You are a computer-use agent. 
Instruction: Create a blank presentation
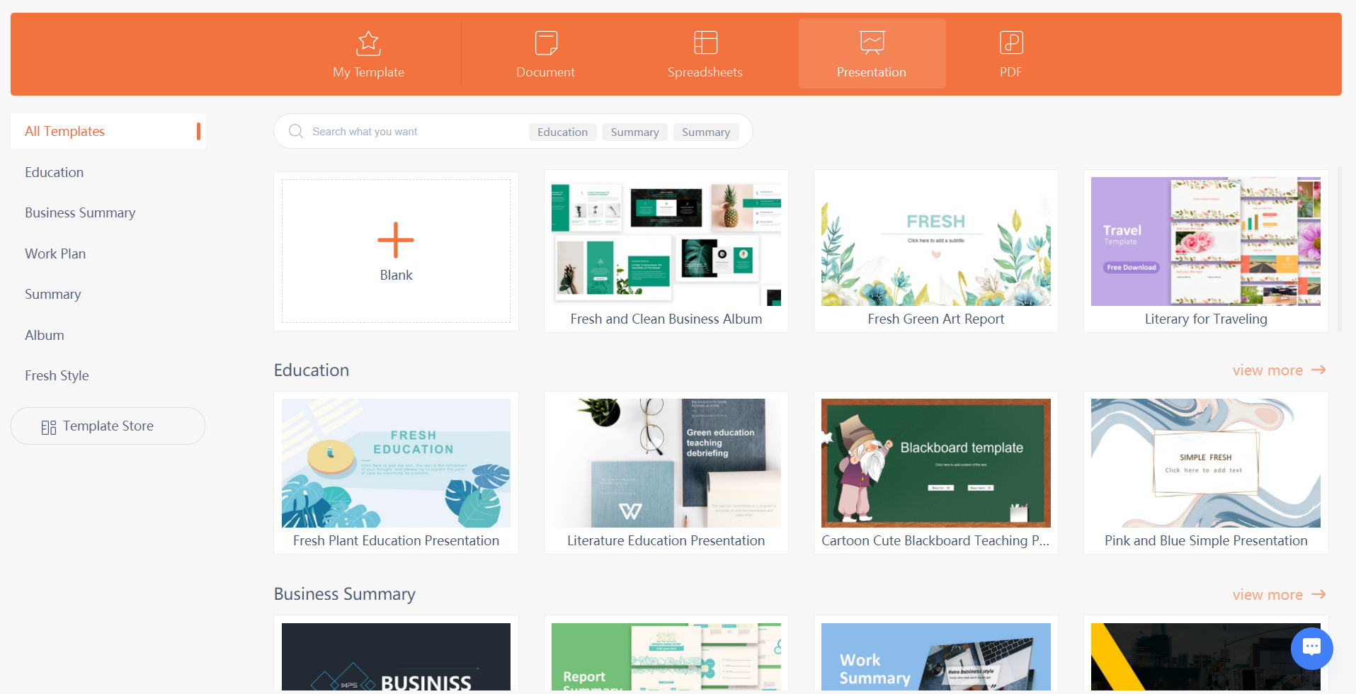(x=395, y=251)
